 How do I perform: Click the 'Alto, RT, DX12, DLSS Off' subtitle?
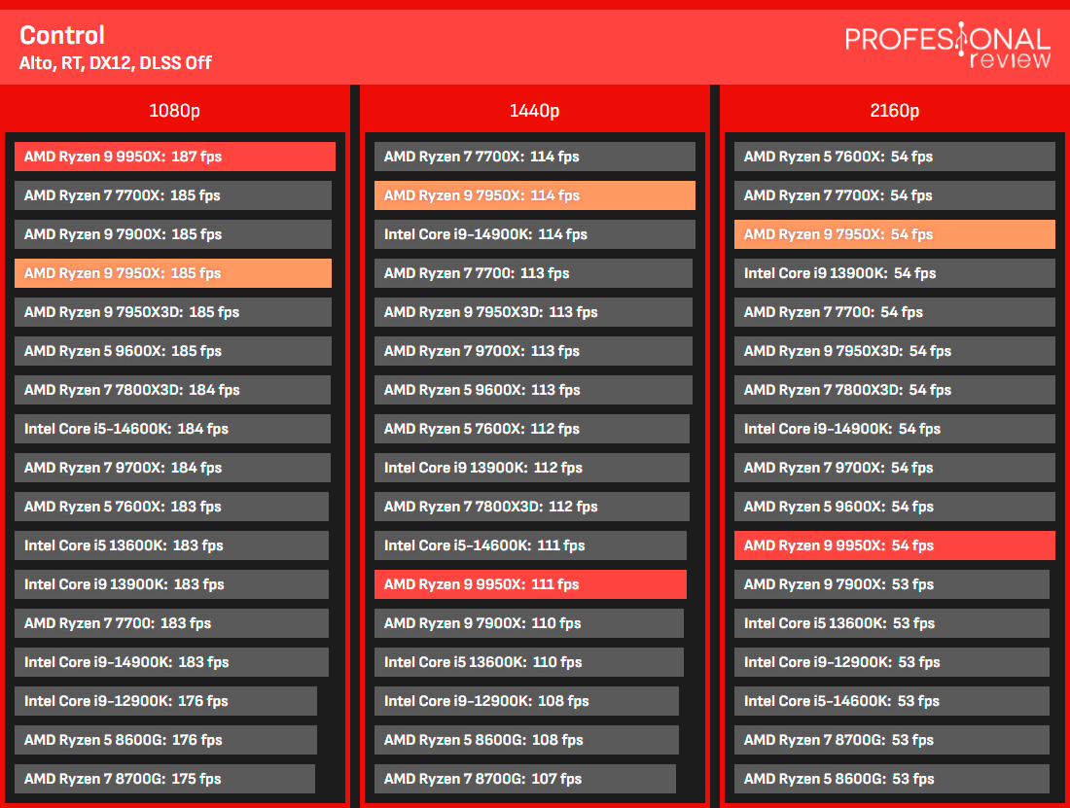(116, 63)
